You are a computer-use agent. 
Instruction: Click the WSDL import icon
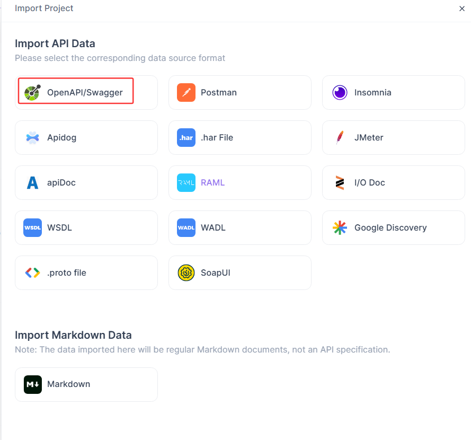[32, 227]
